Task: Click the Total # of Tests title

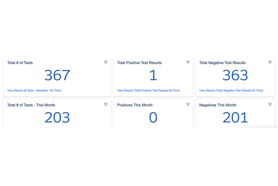Action: coord(20,63)
